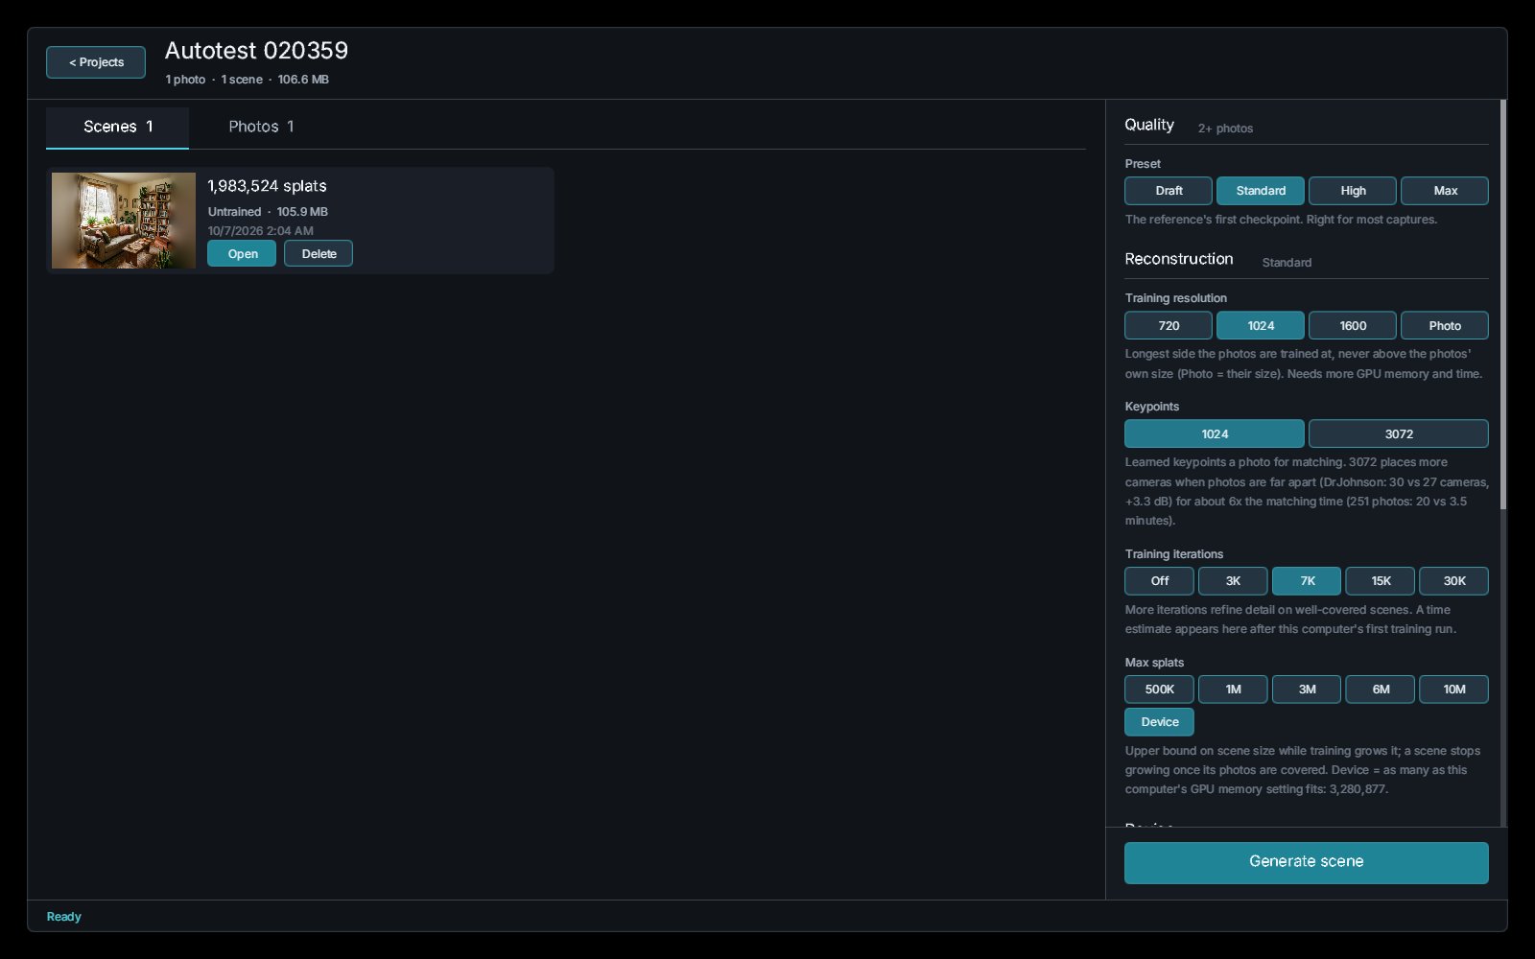The width and height of the screenshot is (1535, 959).
Task: Select the Draft quality preset
Action: tap(1169, 191)
